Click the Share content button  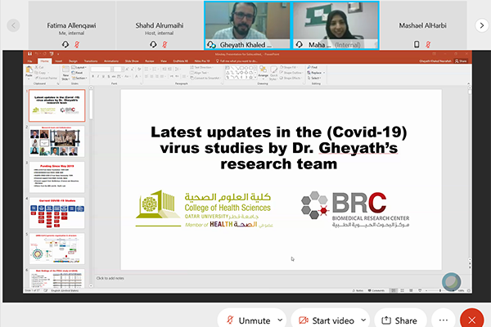click(400, 320)
